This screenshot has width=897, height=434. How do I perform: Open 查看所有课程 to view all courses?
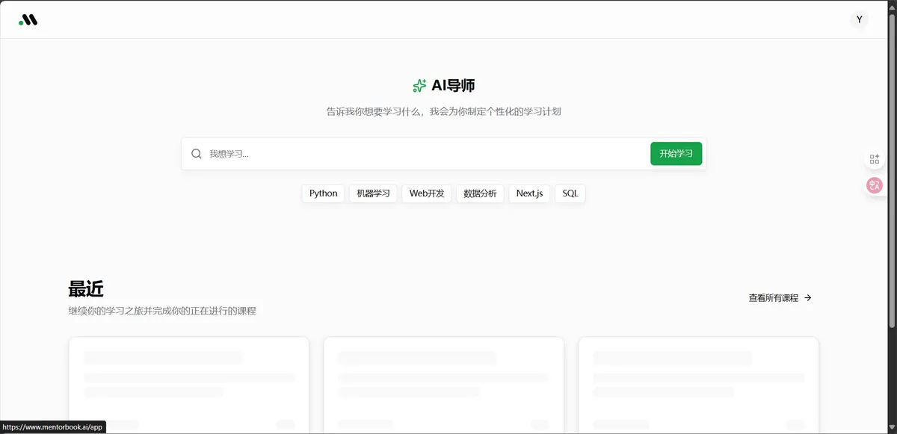774,297
